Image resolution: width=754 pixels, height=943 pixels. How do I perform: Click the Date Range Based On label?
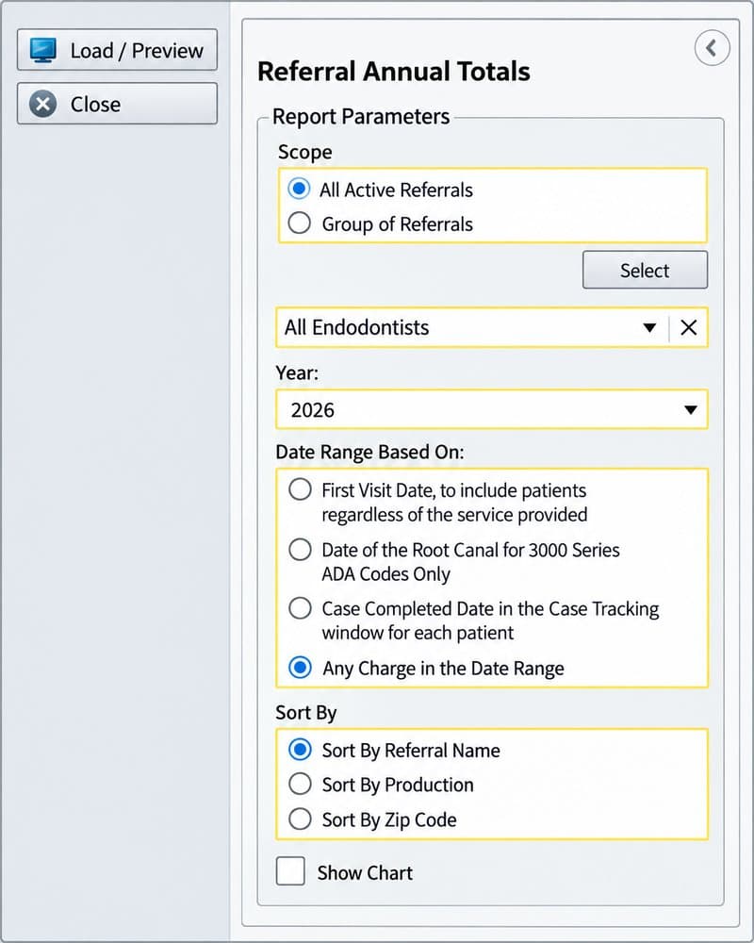(x=369, y=452)
